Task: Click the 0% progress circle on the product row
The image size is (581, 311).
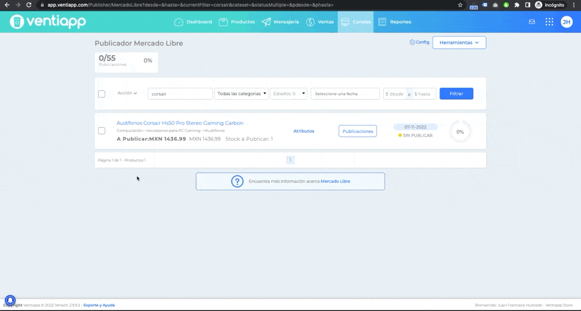Action: coord(460,132)
